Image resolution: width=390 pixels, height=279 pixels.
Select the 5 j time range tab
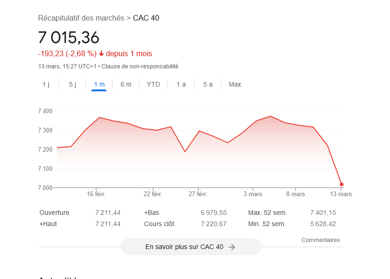[x=72, y=84]
